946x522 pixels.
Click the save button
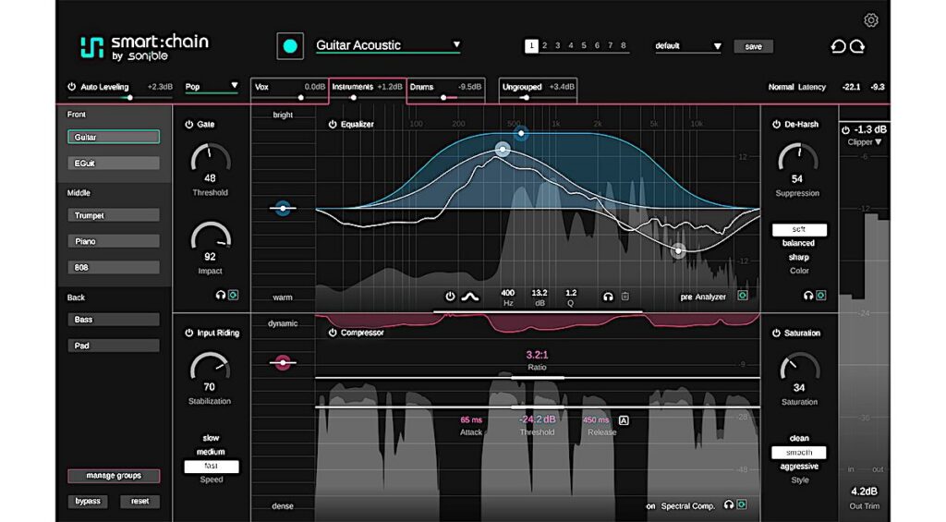[753, 46]
